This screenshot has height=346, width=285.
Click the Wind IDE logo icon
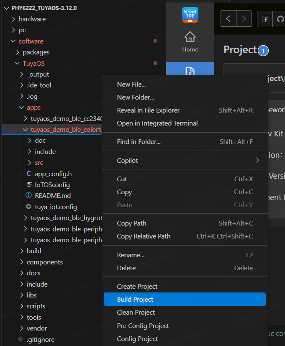[x=190, y=15]
